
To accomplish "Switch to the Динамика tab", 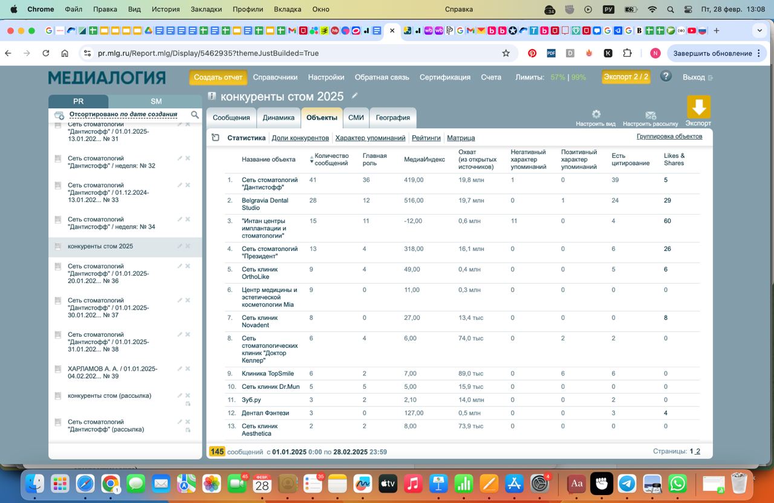I will pos(278,118).
